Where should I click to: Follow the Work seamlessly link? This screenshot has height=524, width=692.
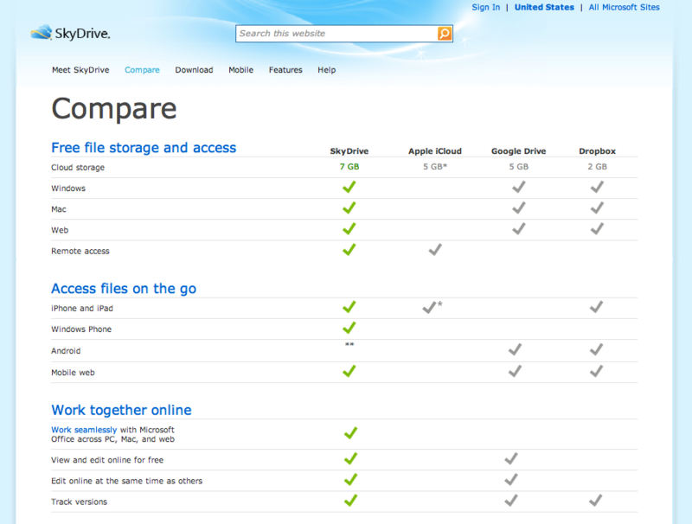(x=84, y=430)
